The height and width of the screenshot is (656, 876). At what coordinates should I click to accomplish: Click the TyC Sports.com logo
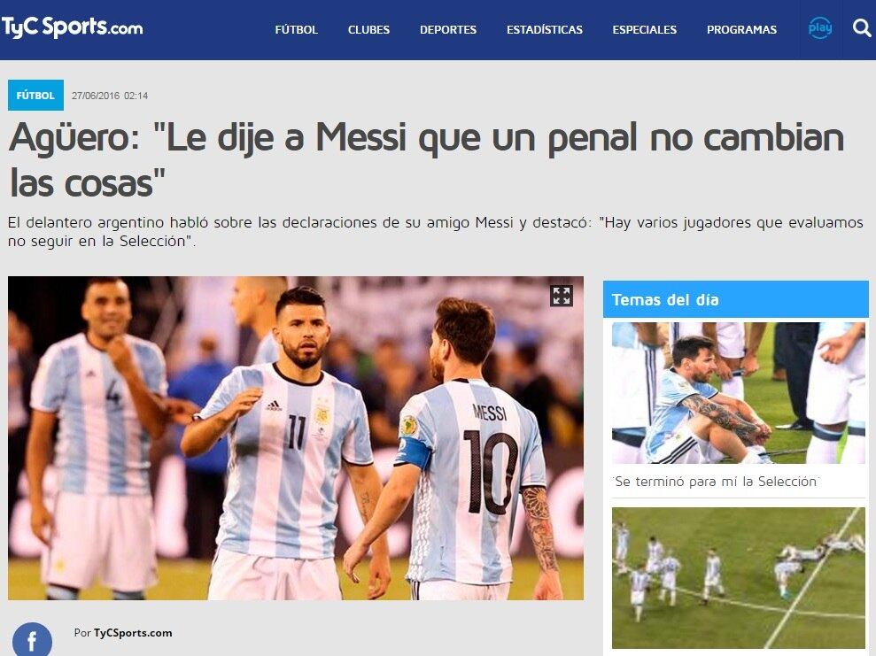tap(72, 27)
